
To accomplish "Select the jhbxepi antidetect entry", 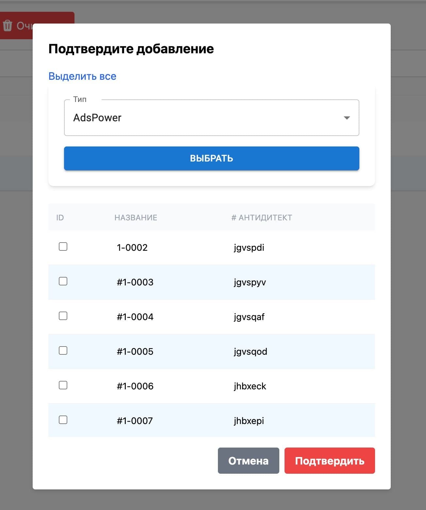I will pos(249,421).
